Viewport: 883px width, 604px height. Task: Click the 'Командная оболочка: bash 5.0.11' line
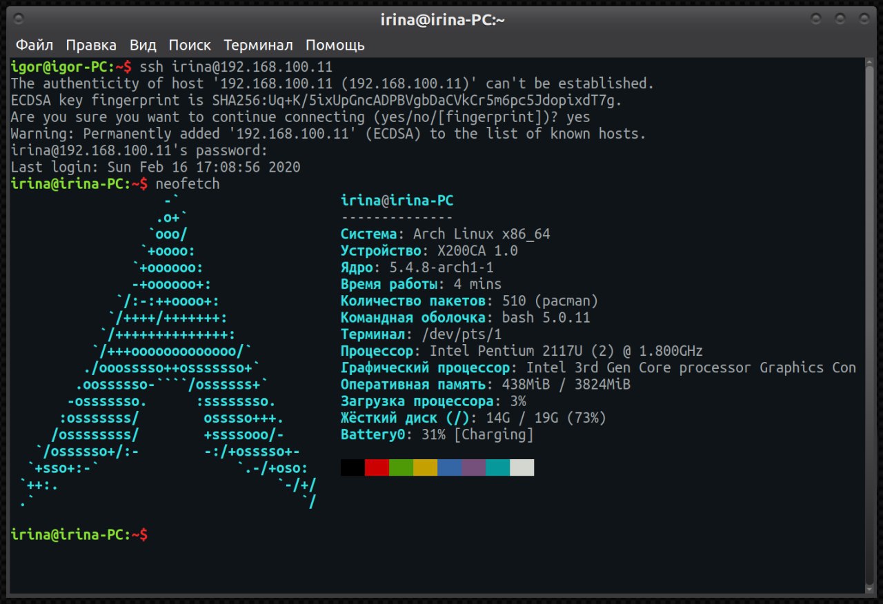[x=466, y=318]
